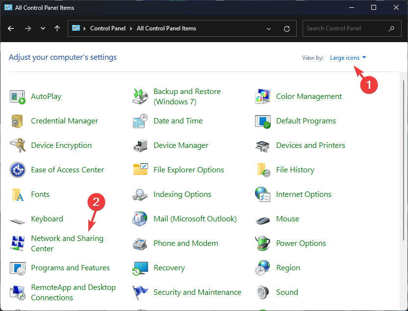Screen dimensions: 408x311
Task: Click the Forward navigation arrow
Action: coord(28,28)
